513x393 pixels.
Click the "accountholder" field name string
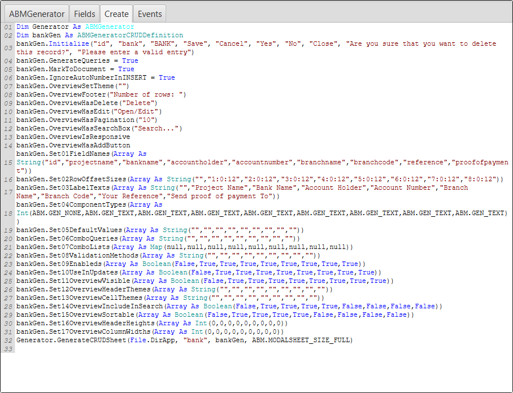tap(197, 163)
